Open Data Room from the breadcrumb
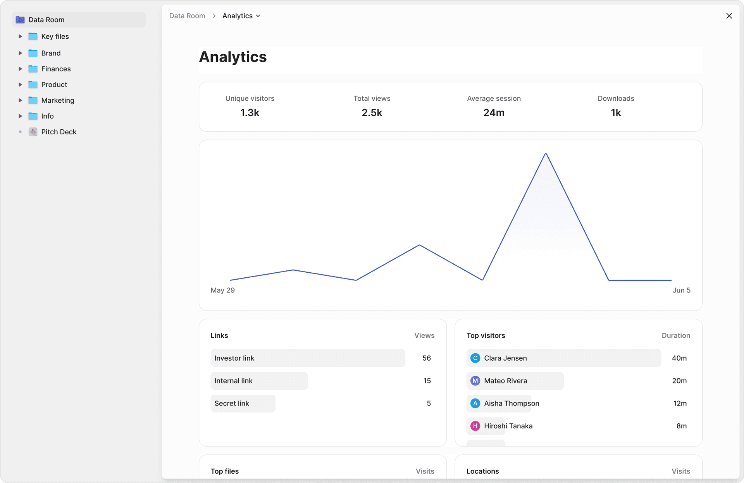The width and height of the screenshot is (744, 483). click(x=187, y=15)
